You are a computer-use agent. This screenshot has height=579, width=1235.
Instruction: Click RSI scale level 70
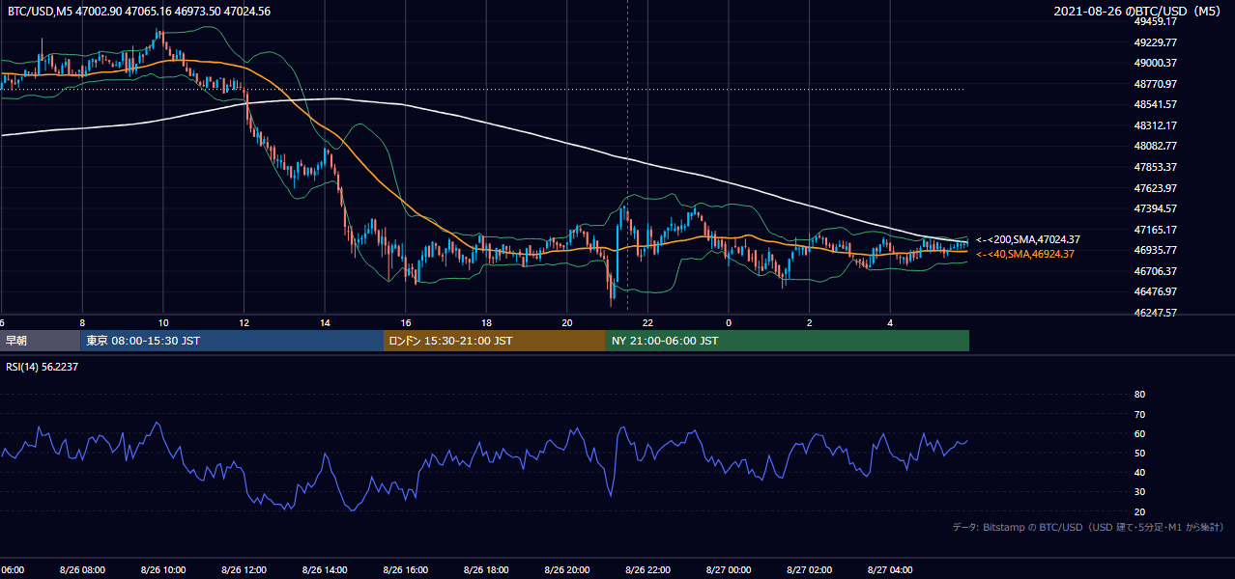pyautogui.click(x=1139, y=414)
